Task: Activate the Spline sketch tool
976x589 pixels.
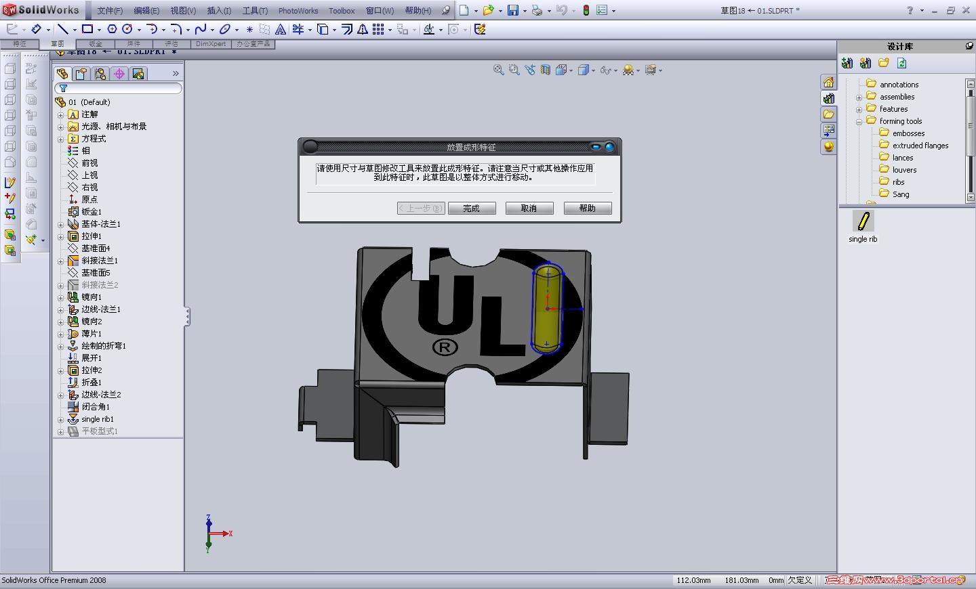Action: pyautogui.click(x=201, y=29)
